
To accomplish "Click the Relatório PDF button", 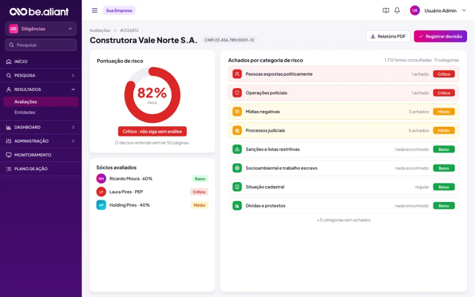I will coord(388,36).
